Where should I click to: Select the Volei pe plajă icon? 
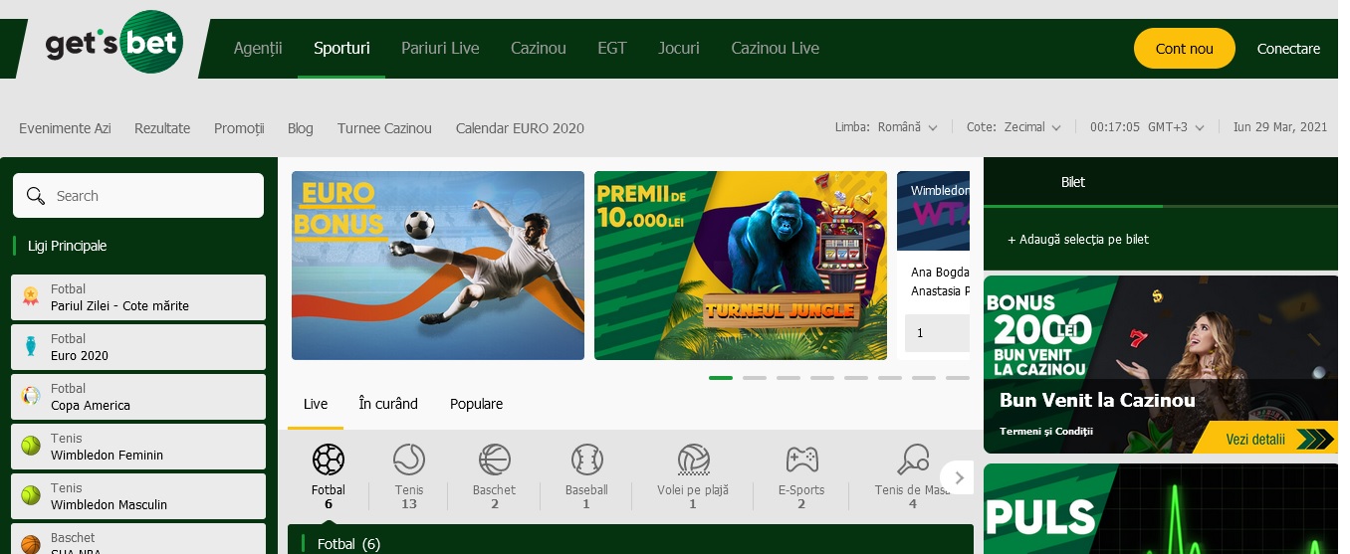pos(693,460)
